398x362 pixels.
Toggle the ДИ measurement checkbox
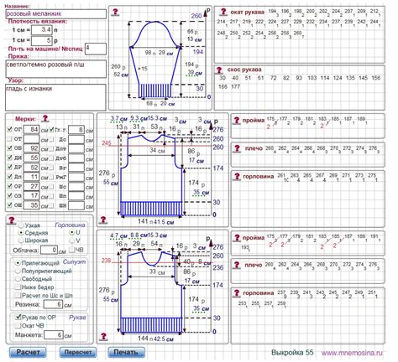10,158
